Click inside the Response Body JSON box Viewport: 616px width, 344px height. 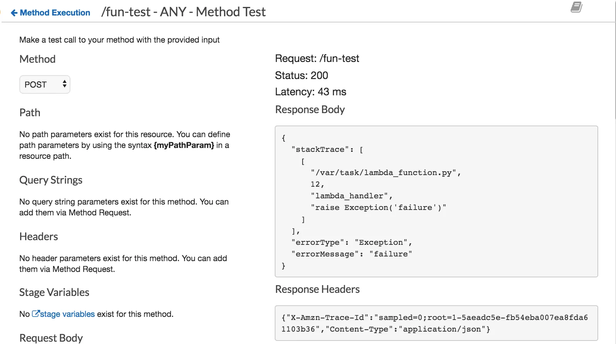(436, 201)
